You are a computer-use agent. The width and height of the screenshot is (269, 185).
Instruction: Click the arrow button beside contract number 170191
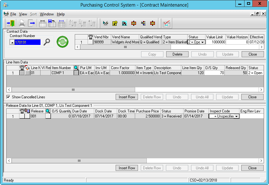(12, 42)
